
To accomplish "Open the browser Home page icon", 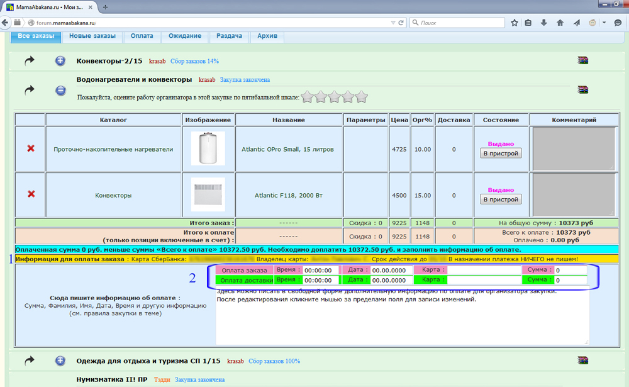I will (560, 23).
